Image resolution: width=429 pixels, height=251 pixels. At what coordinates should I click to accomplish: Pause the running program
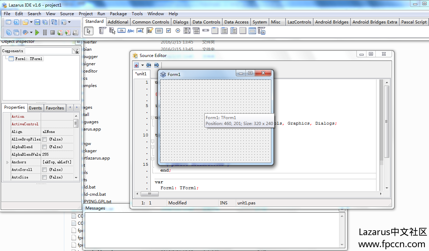coord(45,32)
